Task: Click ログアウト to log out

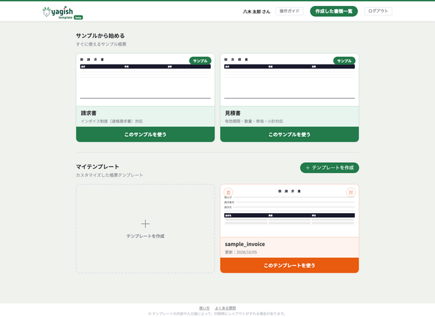Action: coord(378,11)
